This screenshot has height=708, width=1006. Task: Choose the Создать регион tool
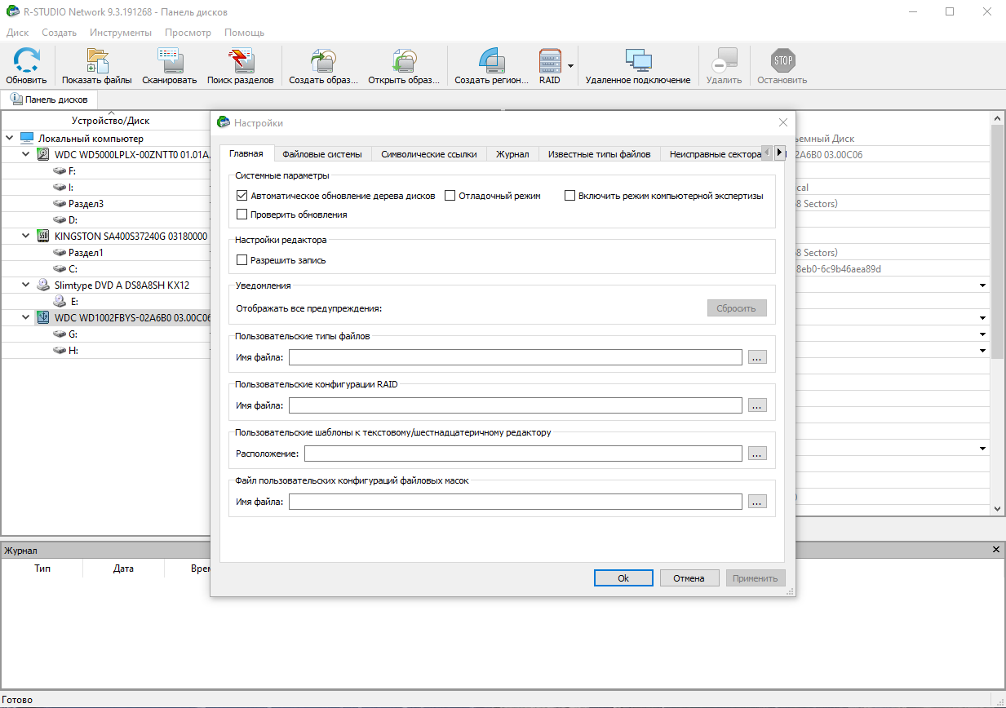[491, 66]
